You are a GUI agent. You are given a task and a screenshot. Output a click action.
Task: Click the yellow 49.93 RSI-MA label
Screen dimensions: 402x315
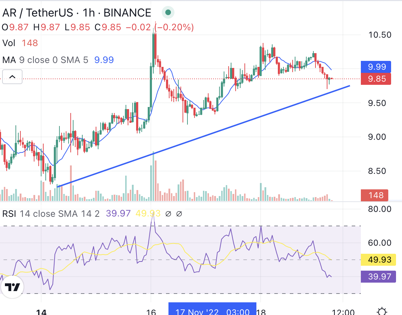click(378, 260)
